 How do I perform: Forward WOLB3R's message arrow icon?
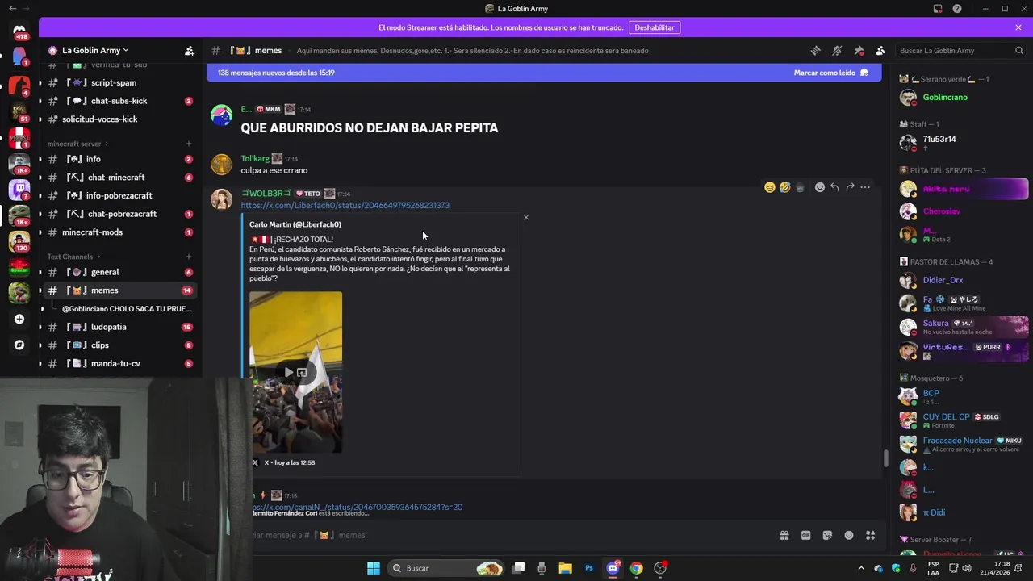850,187
